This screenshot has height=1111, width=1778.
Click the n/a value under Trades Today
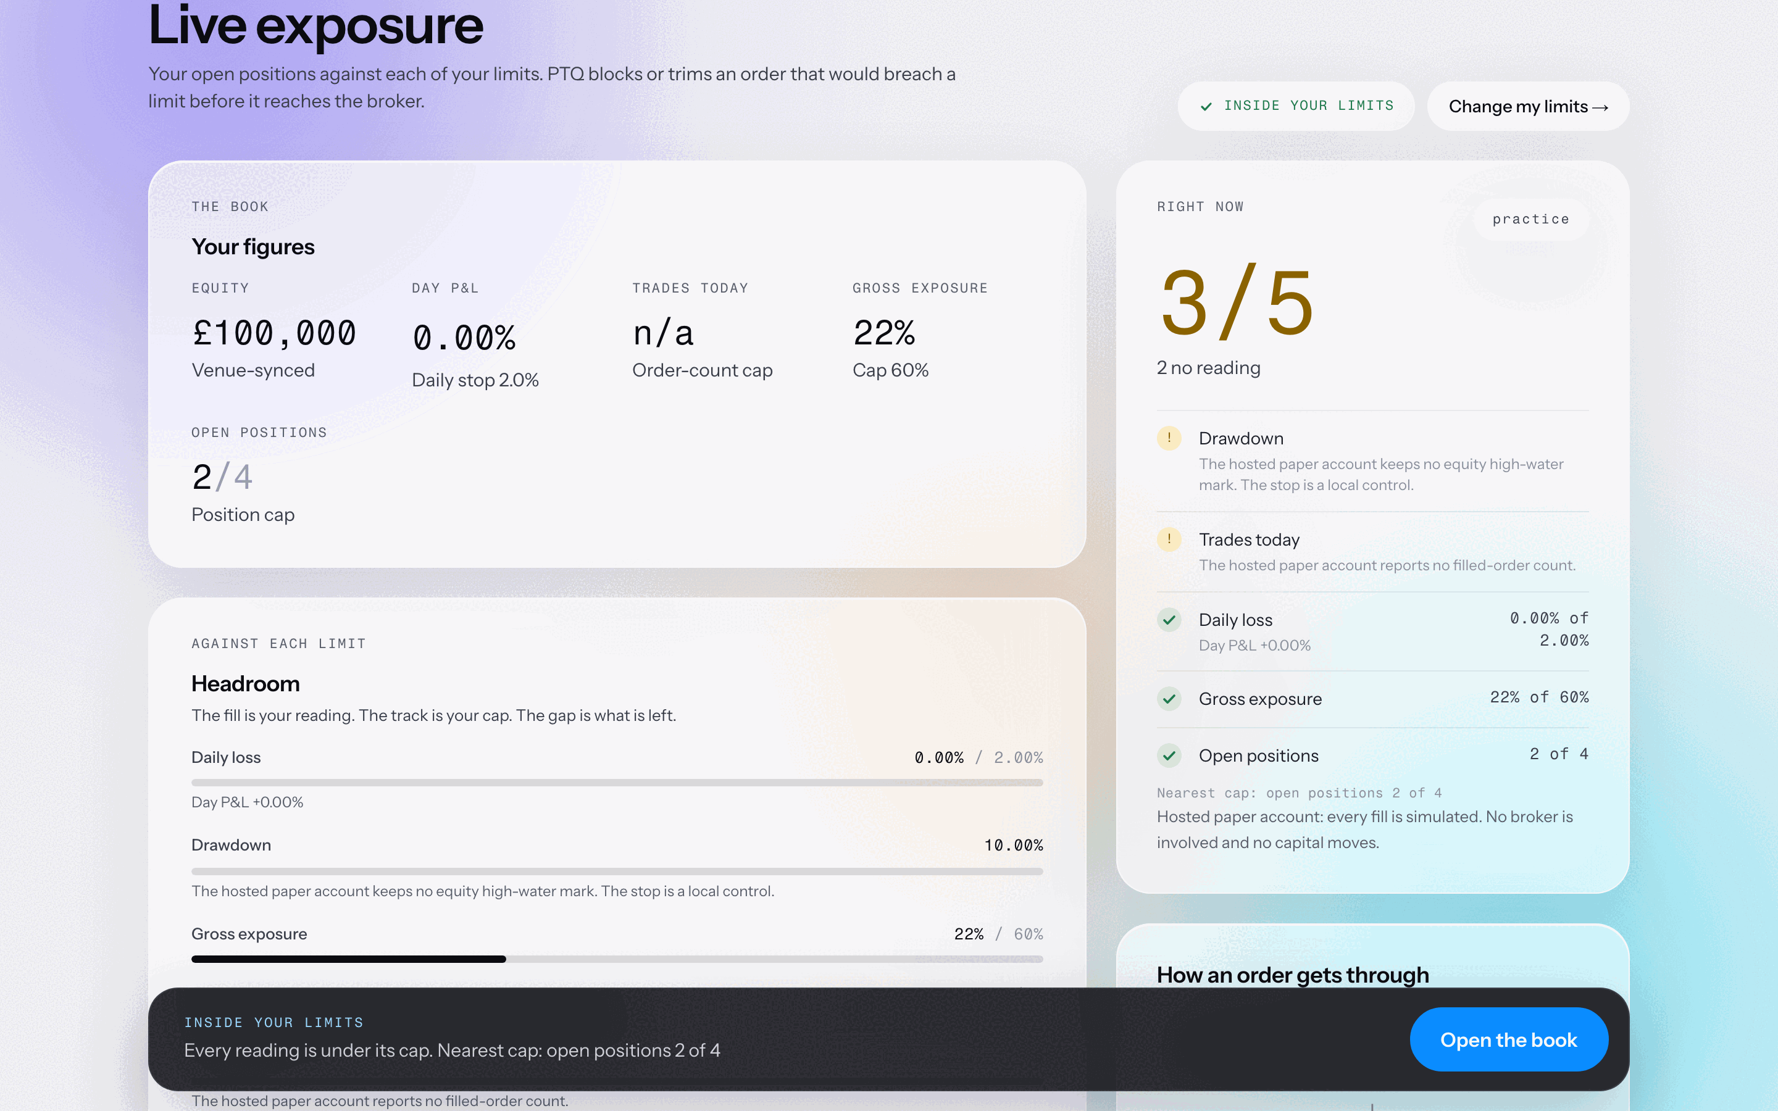click(664, 333)
